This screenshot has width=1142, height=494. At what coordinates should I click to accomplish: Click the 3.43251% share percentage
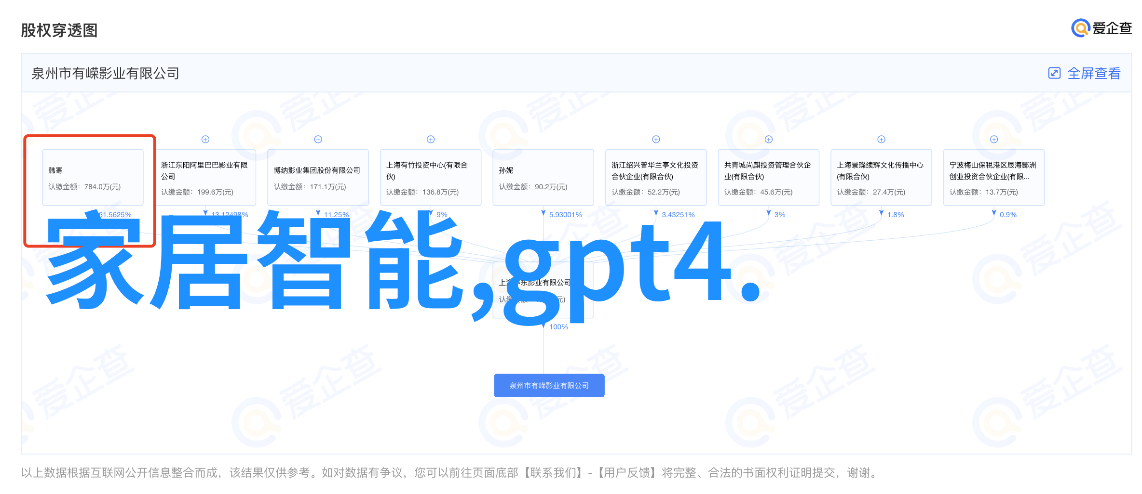tap(678, 215)
